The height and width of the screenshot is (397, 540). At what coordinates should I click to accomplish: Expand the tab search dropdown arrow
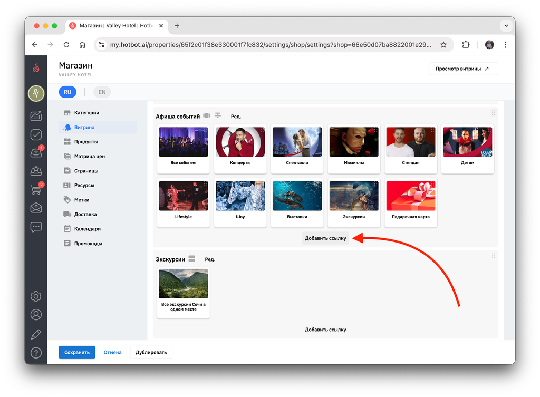pos(506,25)
